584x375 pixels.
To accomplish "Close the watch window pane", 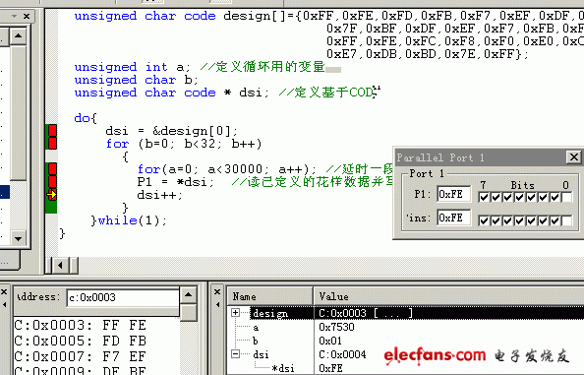I will tap(217, 292).
